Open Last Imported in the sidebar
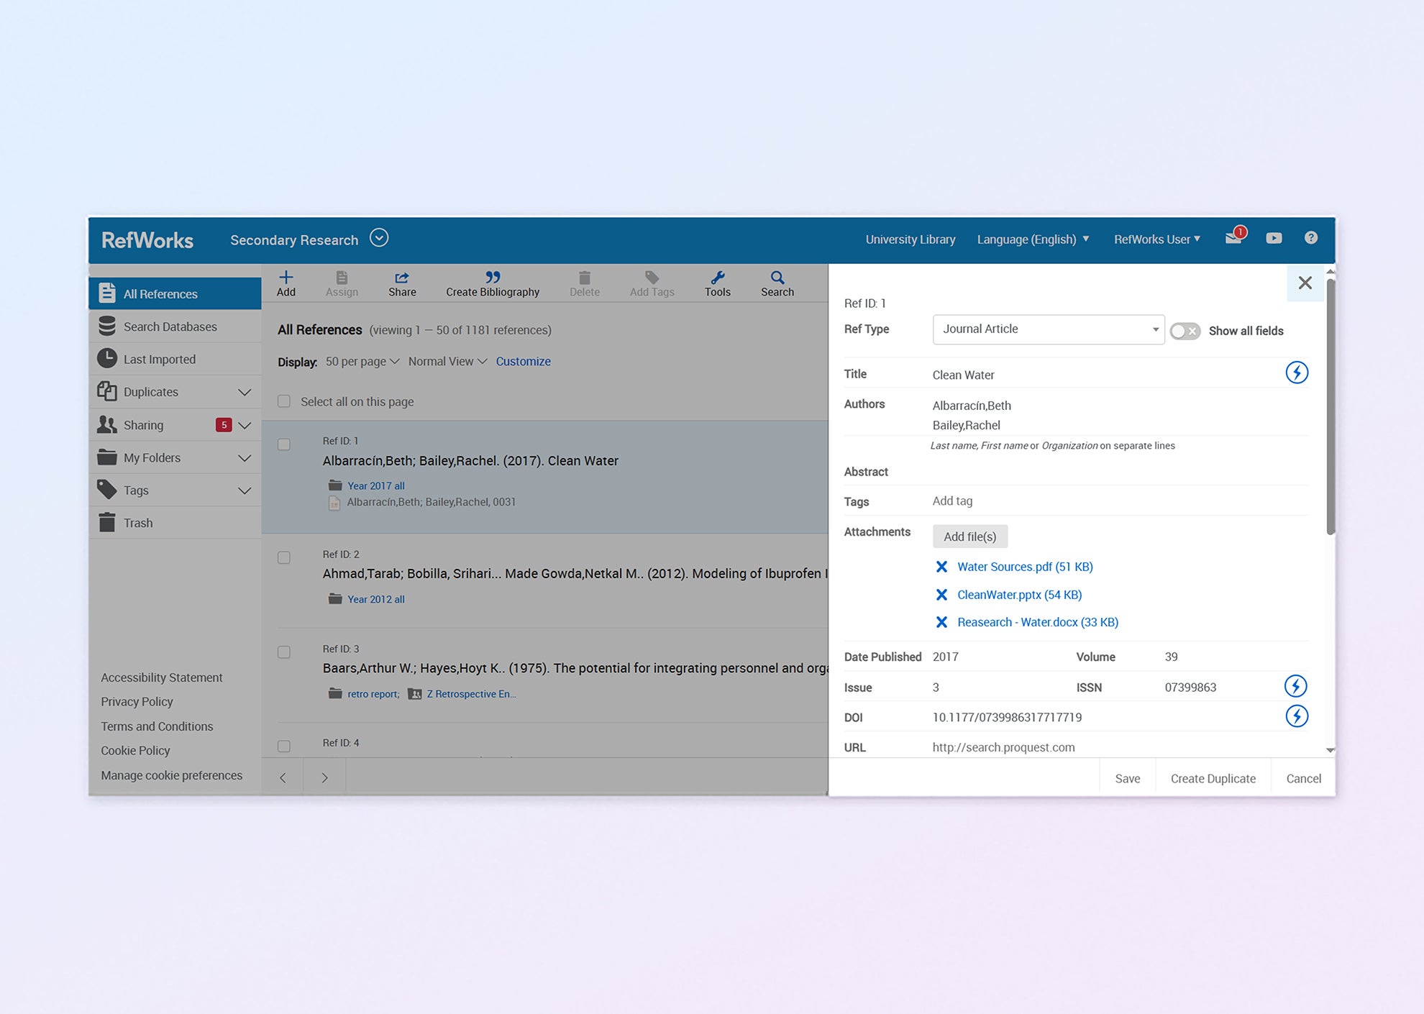 point(159,359)
